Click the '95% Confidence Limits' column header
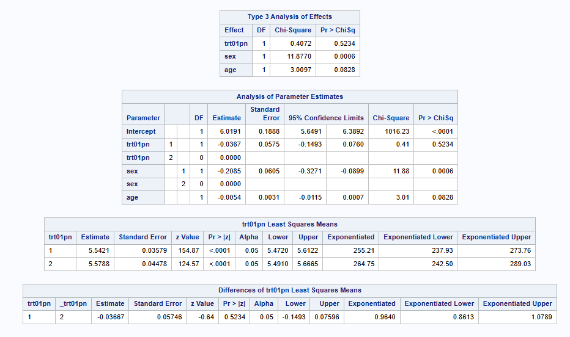This screenshot has width=570, height=337. [326, 118]
